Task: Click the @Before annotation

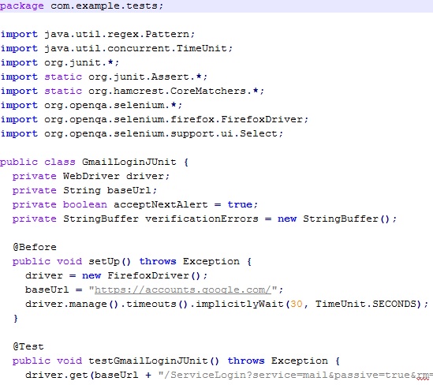Action: (x=35, y=247)
